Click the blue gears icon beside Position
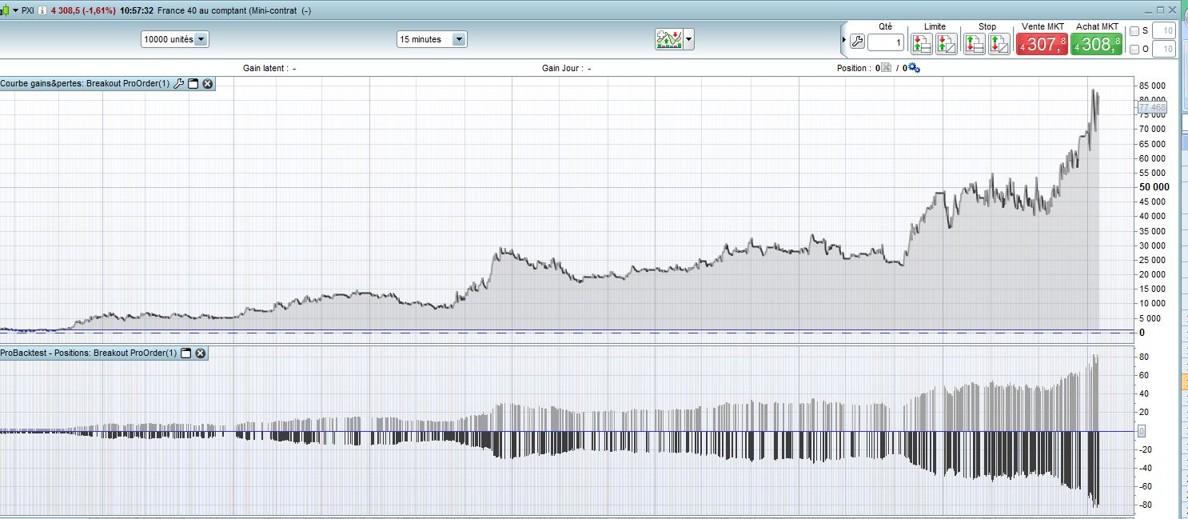This screenshot has width=1188, height=519. click(914, 68)
